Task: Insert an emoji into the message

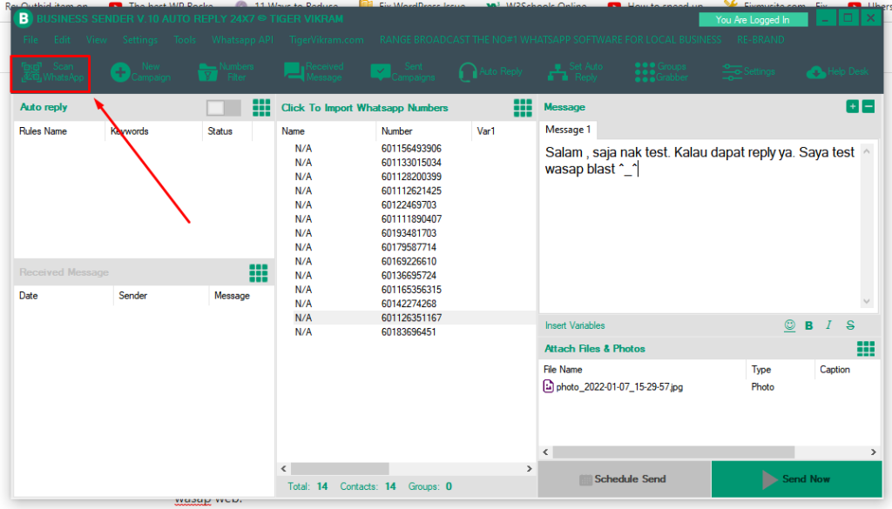Action: click(x=789, y=325)
